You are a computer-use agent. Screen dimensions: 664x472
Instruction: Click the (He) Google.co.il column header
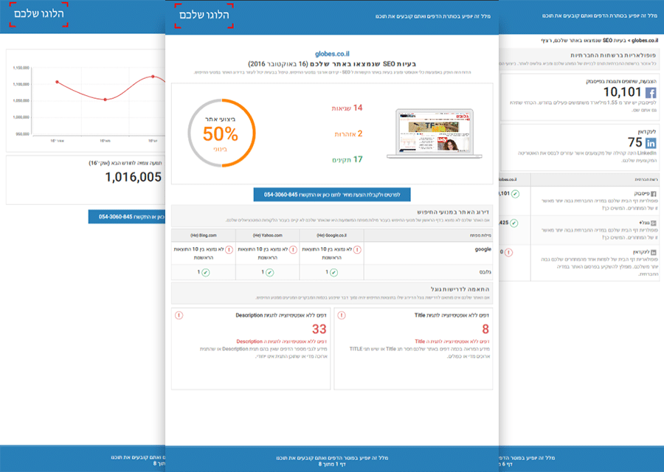[332, 235]
